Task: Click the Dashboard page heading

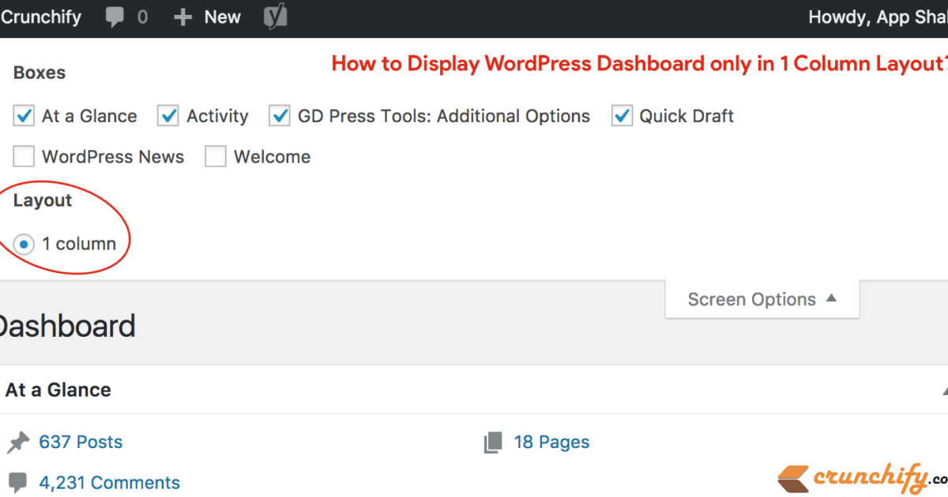Action: [x=67, y=327]
